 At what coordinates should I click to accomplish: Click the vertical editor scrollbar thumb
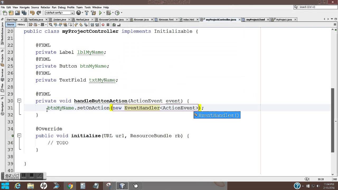click(333, 120)
